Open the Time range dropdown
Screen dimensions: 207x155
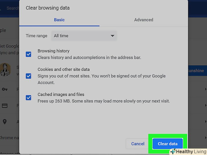[x=84, y=36]
